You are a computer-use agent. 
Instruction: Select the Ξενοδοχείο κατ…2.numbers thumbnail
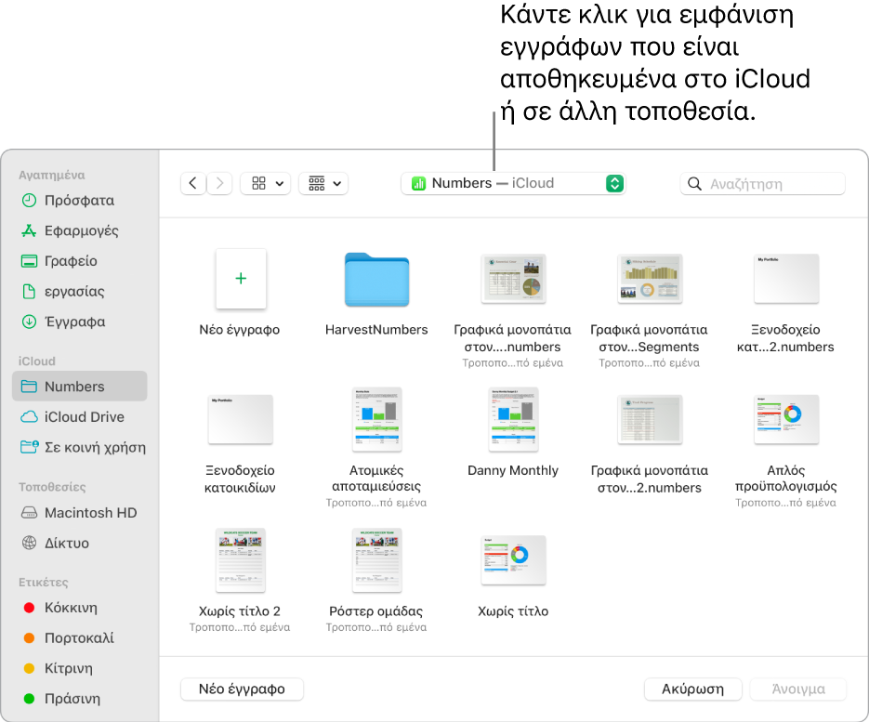(x=786, y=279)
